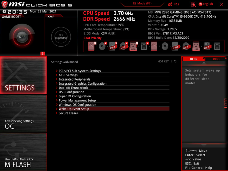Click the MSI dragon shield logo
The width and height of the screenshot is (228, 171).
coord(4,4)
